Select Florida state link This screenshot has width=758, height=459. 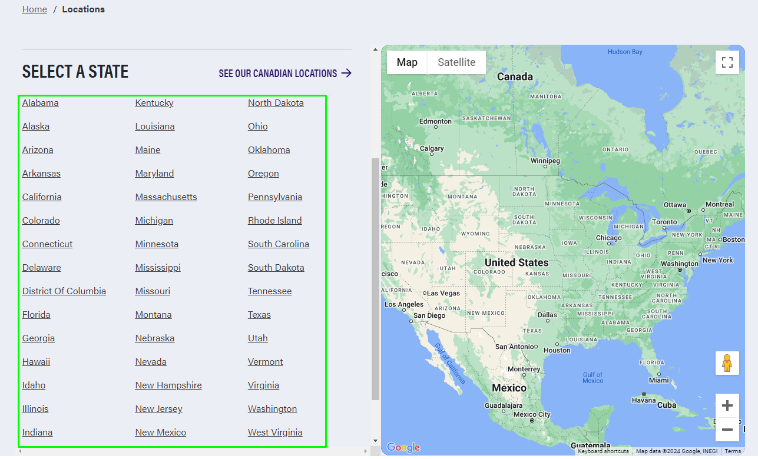pos(37,315)
